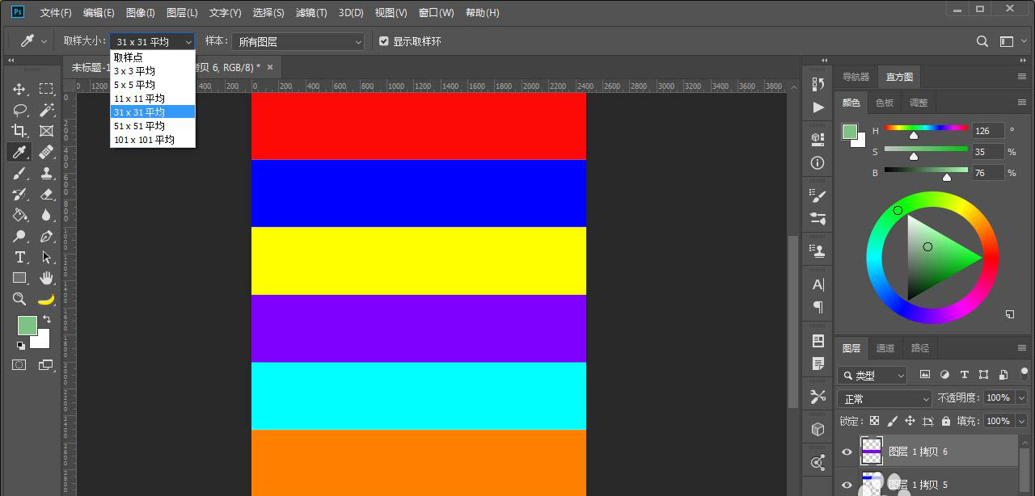Reset default foreground and background colors
The width and height of the screenshot is (1035, 496).
pyautogui.click(x=20, y=345)
